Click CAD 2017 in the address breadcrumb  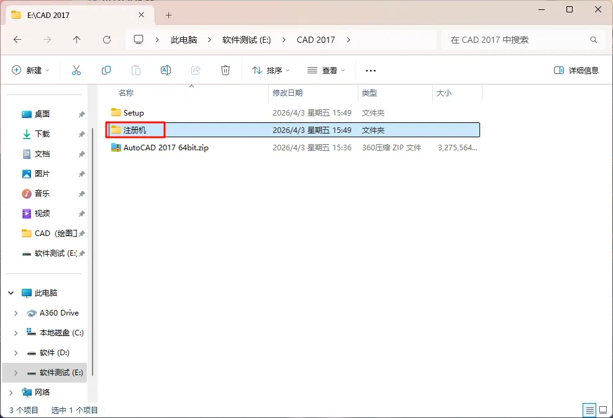[x=316, y=40]
